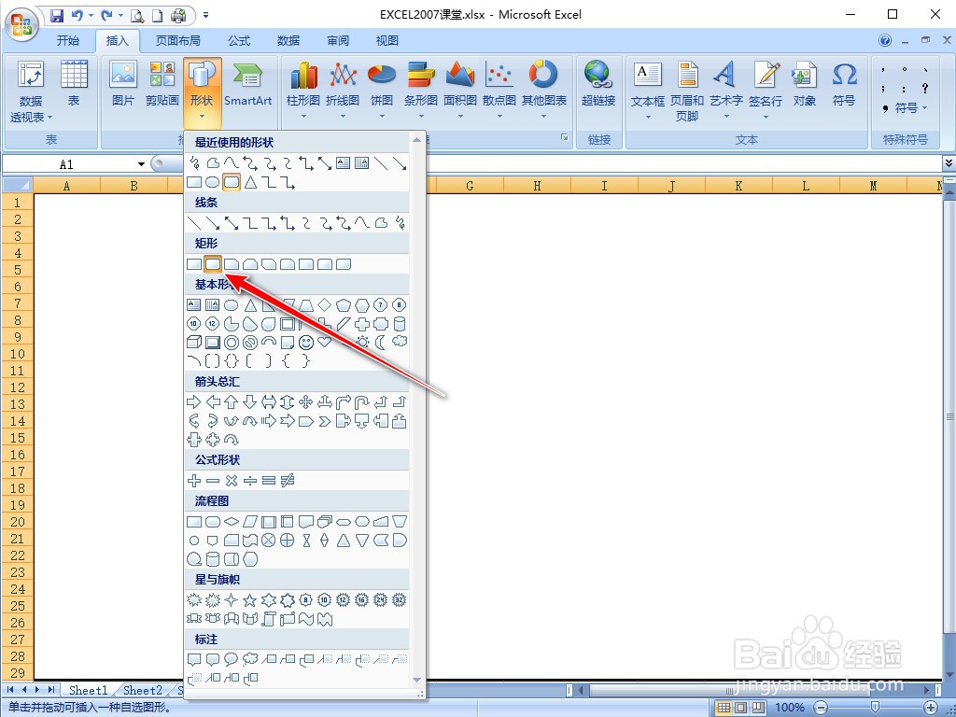Insert a table with the 表 button
The width and height of the screenshot is (956, 717).
(74, 84)
